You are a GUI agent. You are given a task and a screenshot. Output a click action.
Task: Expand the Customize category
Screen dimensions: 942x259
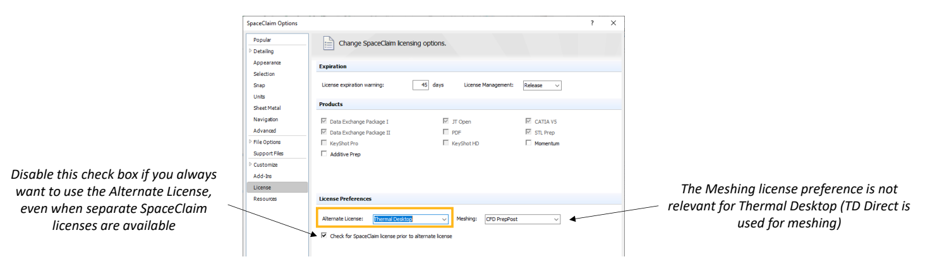click(250, 165)
